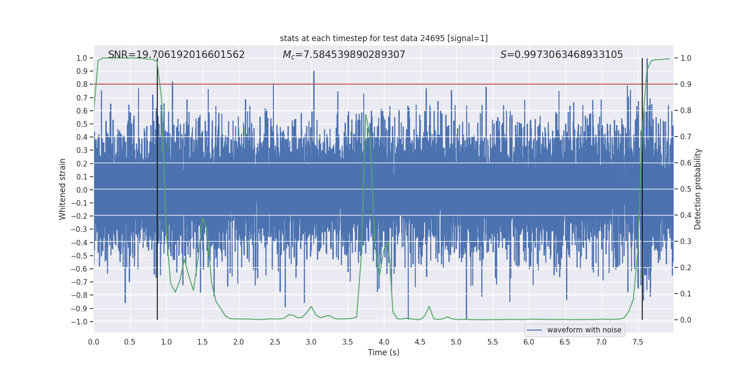Click the 0.9 tick label on the right axis
The width and height of the screenshot is (749, 374).
tap(686, 85)
